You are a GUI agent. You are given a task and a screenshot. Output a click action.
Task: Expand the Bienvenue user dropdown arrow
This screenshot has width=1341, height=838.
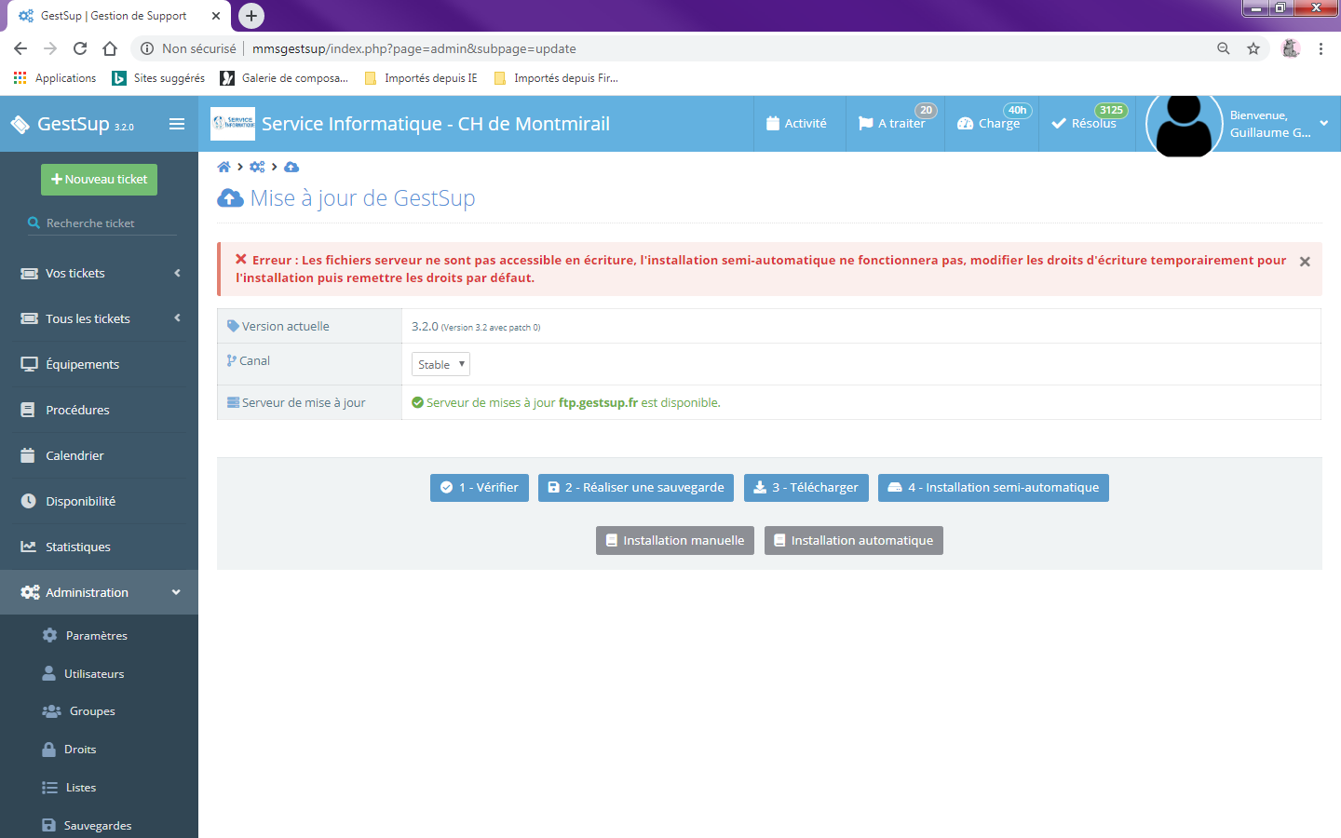pos(1323,124)
